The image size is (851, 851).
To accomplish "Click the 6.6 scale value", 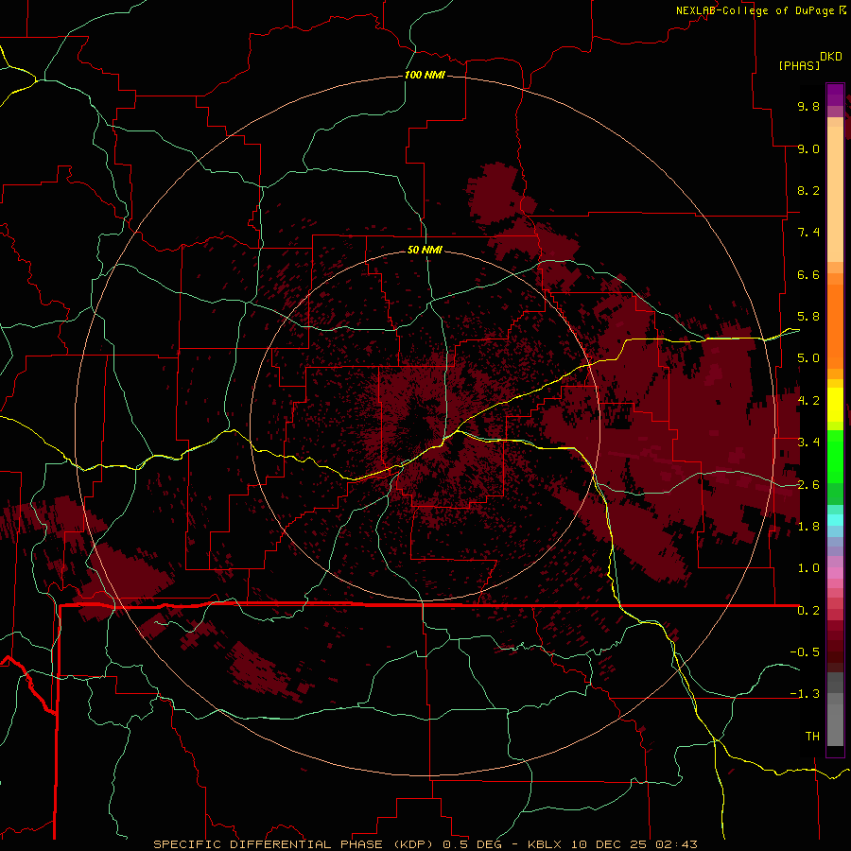I will coord(808,274).
